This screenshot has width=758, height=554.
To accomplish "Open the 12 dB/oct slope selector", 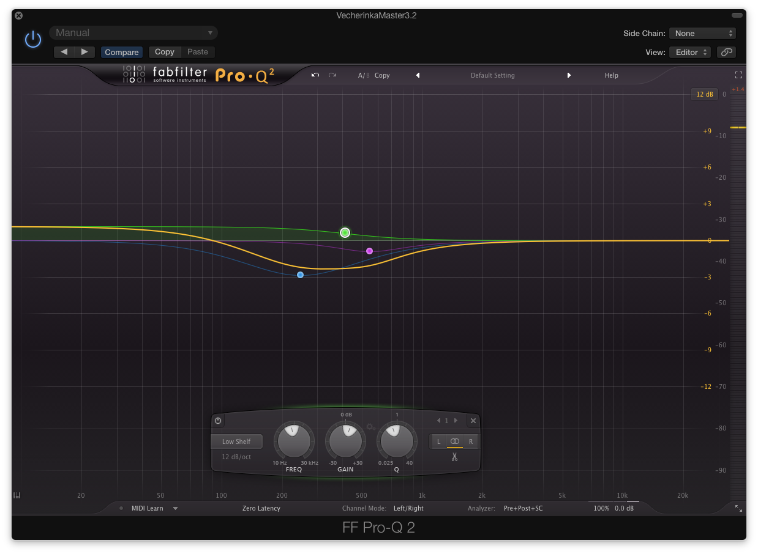I will pos(236,457).
